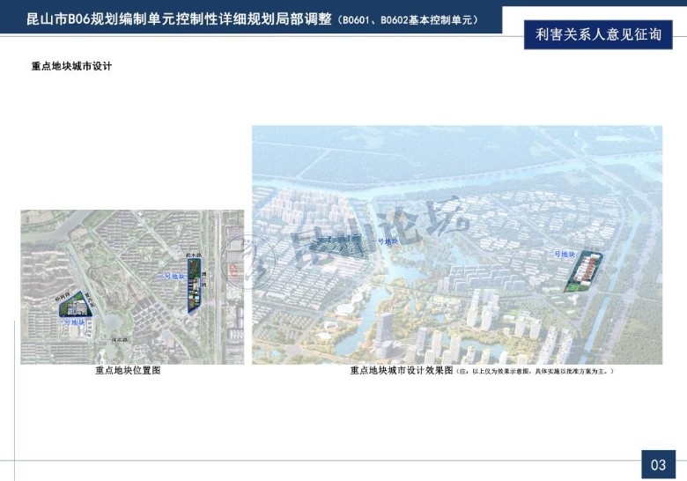687x481 pixels.
Task: Click the 重点地块城市设计 section heading
Action: [71, 67]
